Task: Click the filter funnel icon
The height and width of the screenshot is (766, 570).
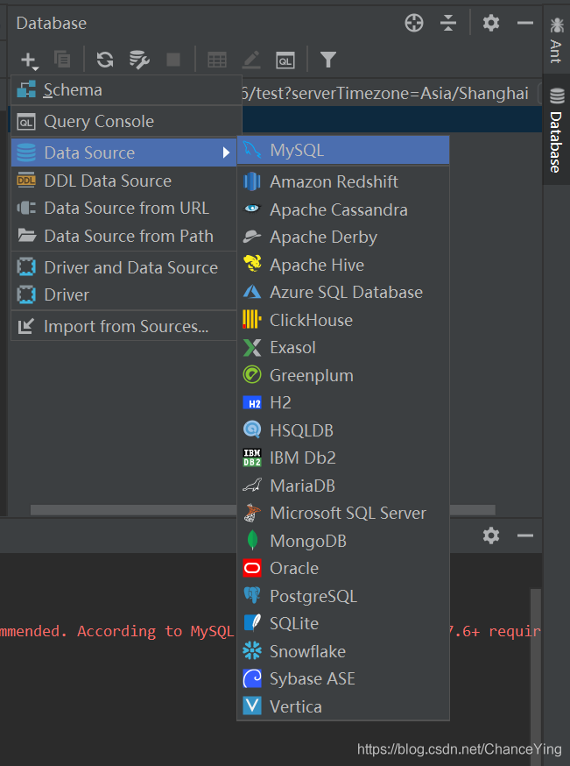Action: coord(327,60)
